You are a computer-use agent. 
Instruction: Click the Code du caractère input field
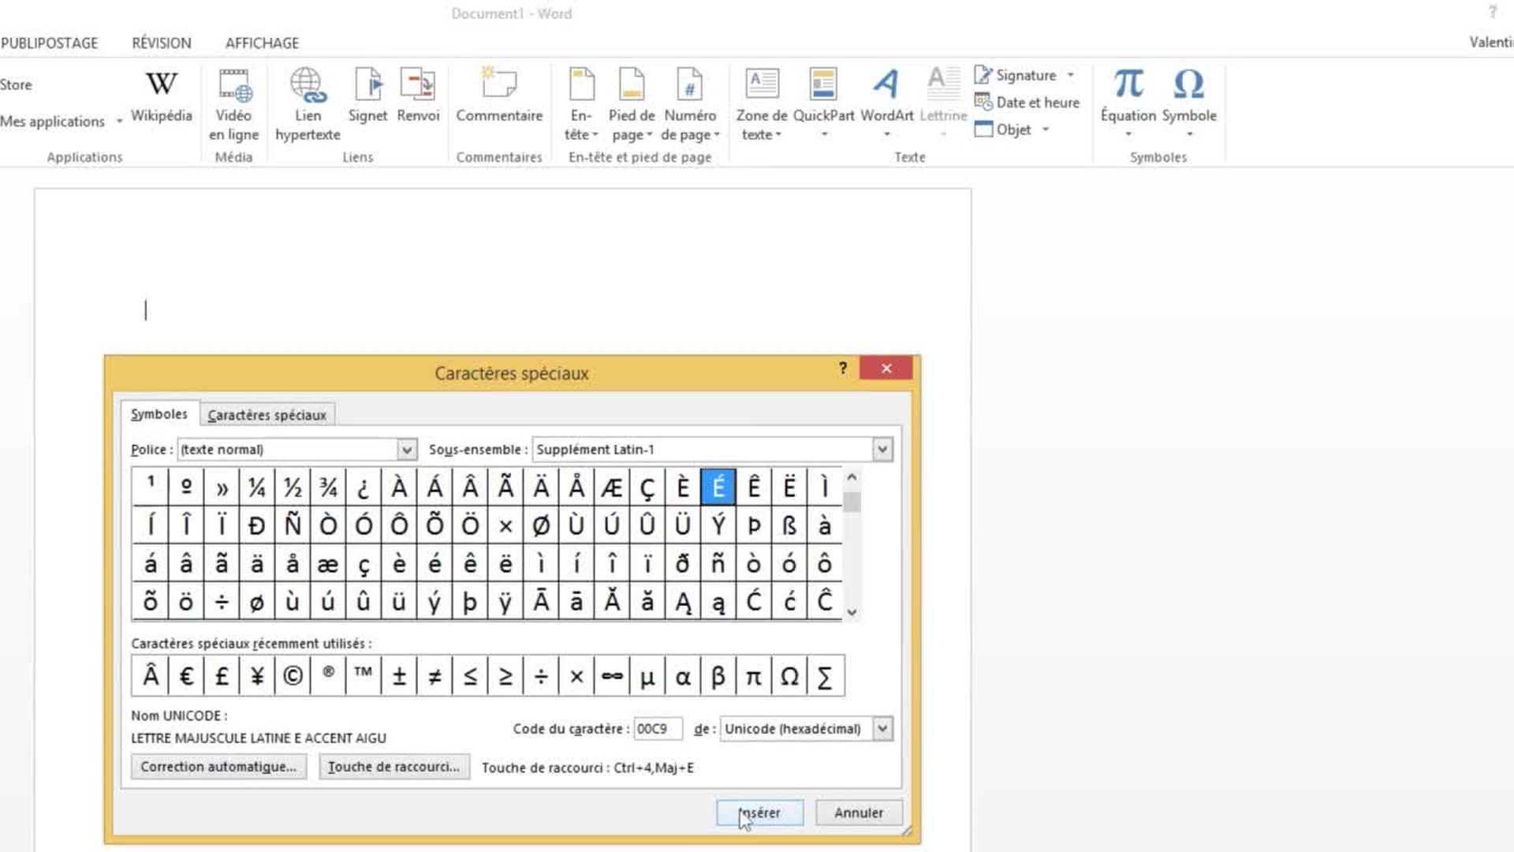click(657, 728)
